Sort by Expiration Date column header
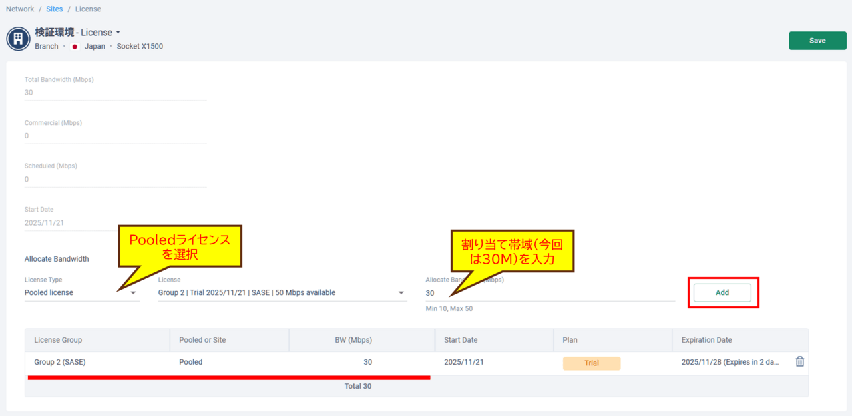Image resolution: width=852 pixels, height=416 pixels. [706, 340]
